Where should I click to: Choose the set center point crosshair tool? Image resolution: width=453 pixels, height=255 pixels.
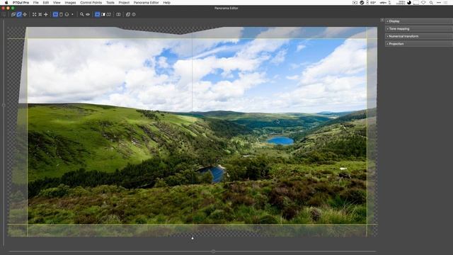coord(25,14)
